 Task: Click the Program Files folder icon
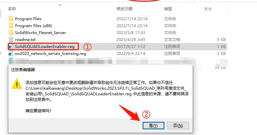pos(11,19)
